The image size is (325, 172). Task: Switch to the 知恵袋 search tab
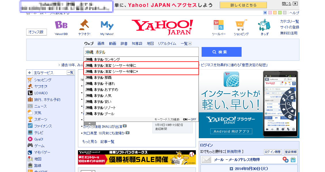point(137,44)
